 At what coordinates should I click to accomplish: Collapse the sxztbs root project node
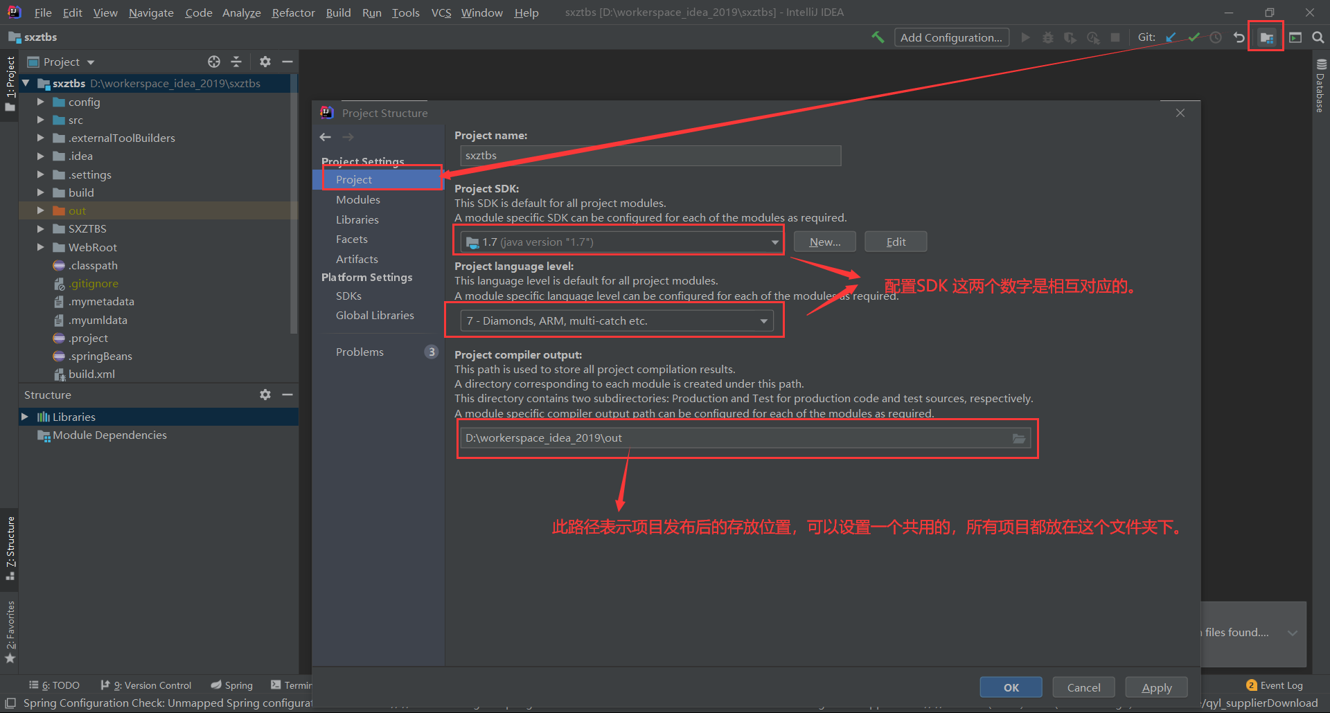(26, 83)
